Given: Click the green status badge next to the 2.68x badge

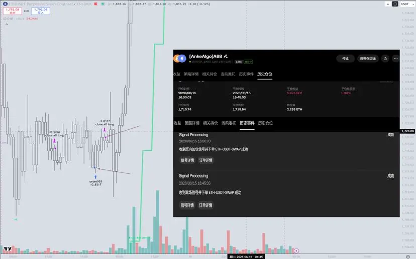Looking at the screenshot, I should (248, 62).
